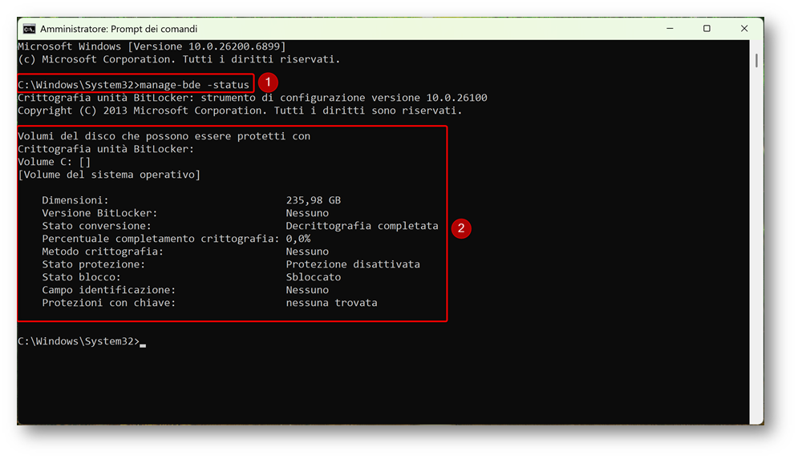
Task: Click '[Volume del sistema operativo]' text
Action: 109,175
